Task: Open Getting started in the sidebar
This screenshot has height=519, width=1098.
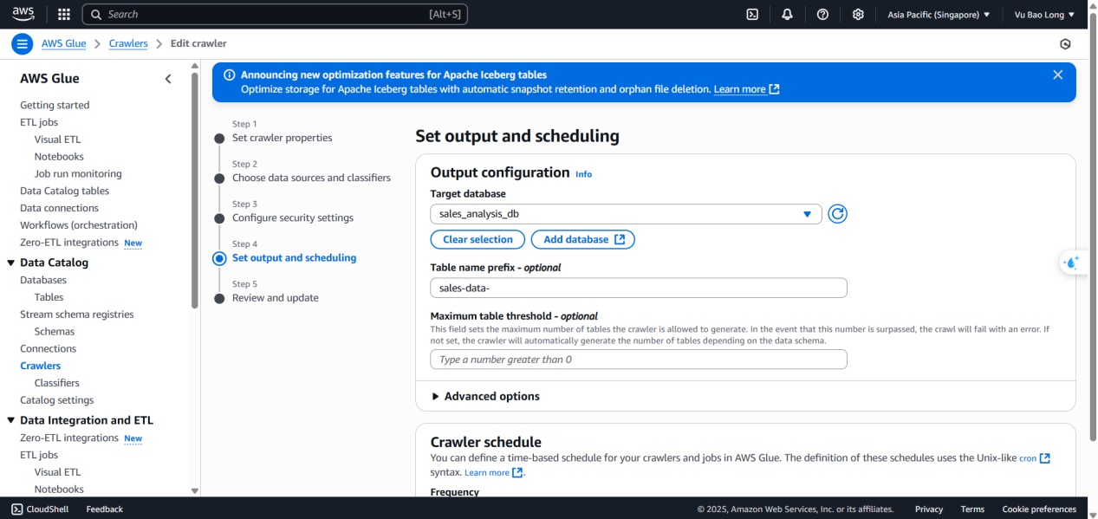Action: 55,105
